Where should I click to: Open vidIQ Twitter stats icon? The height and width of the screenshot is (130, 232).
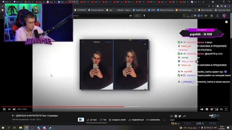click(180, 116)
